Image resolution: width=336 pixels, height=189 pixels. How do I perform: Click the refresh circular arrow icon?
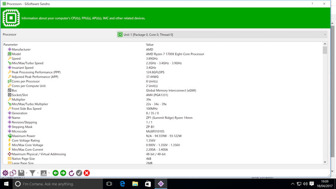coord(71,173)
